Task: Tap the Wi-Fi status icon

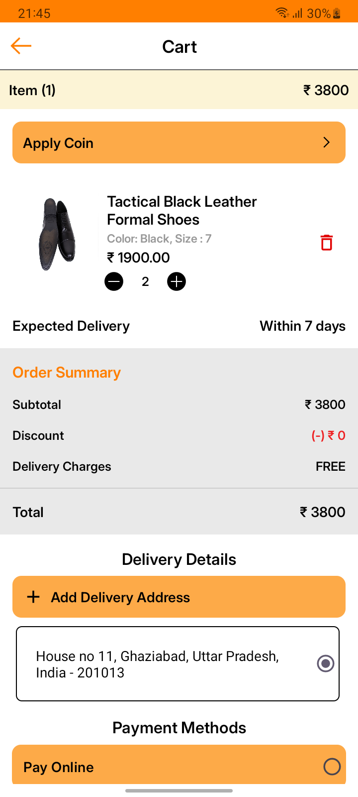Action: 282,13
